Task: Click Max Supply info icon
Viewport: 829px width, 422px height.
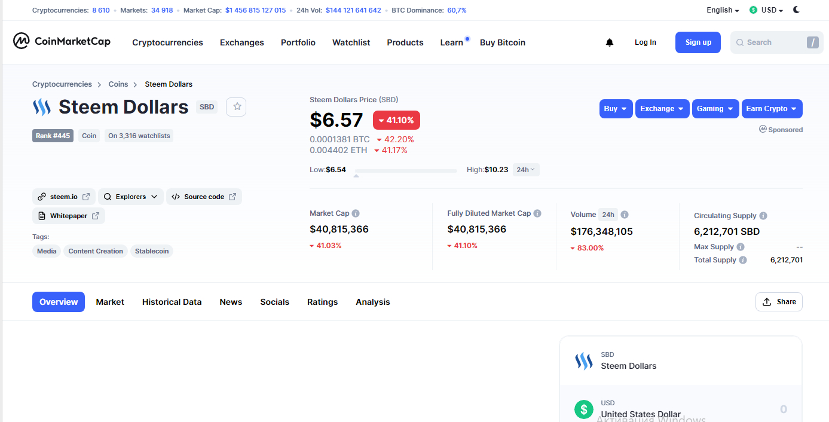Action: pos(741,247)
